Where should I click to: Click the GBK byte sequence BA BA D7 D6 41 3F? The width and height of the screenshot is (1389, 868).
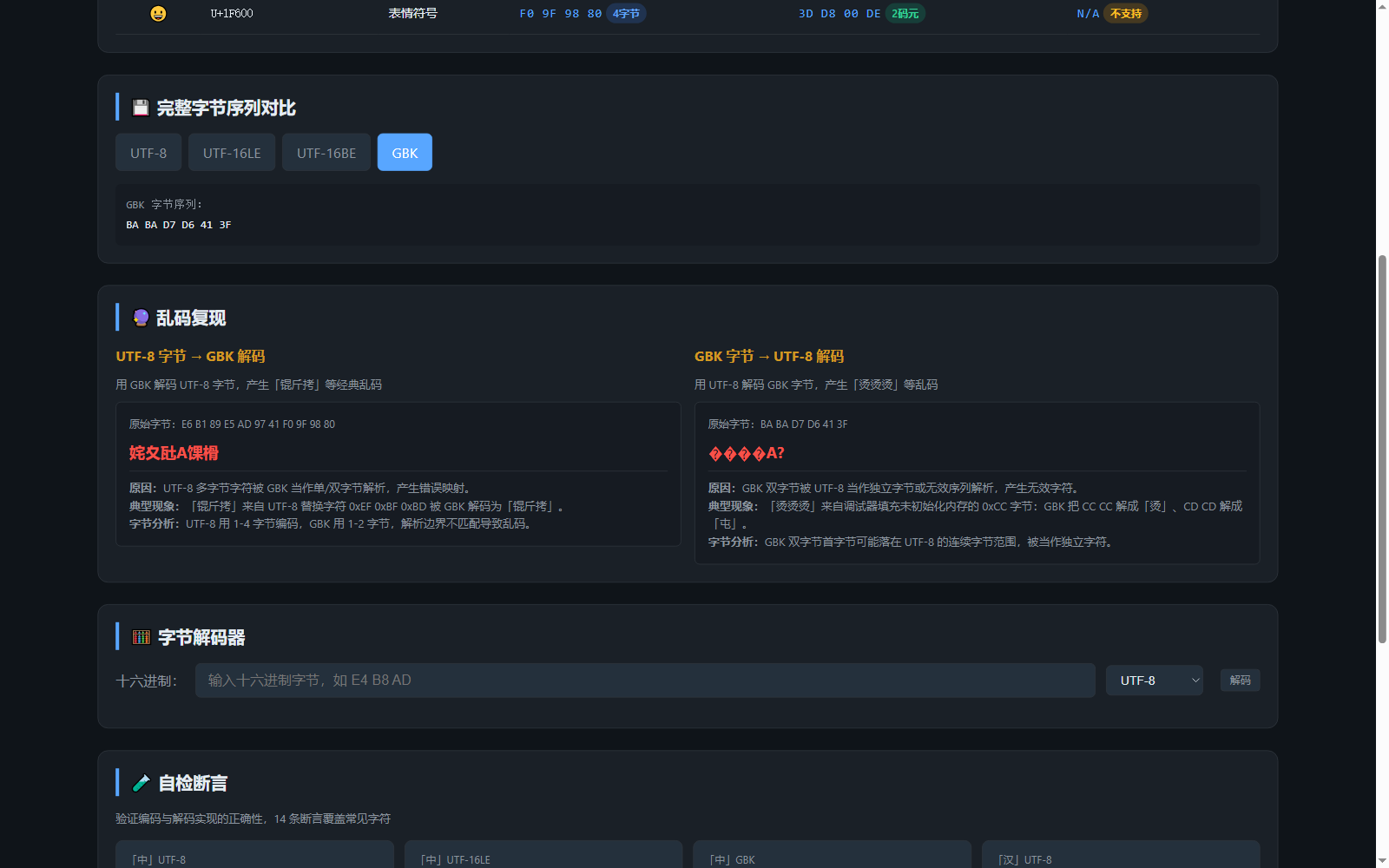[179, 225]
